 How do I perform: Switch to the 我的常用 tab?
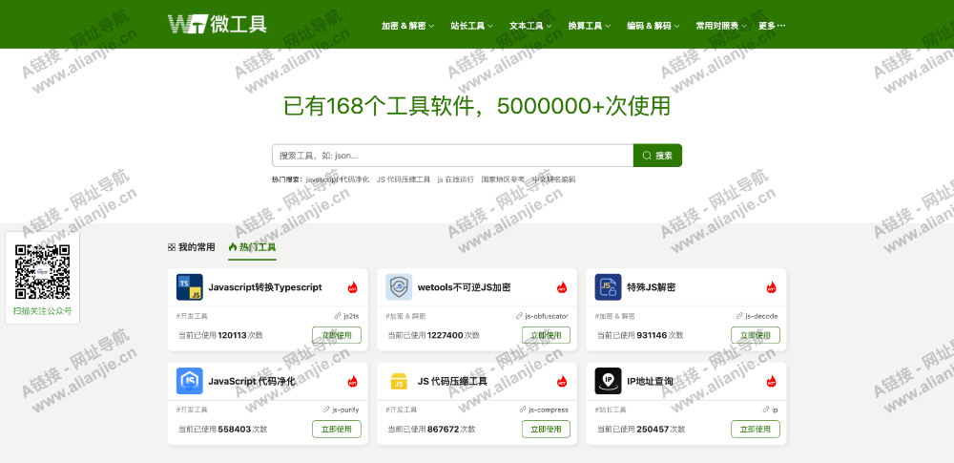click(192, 247)
